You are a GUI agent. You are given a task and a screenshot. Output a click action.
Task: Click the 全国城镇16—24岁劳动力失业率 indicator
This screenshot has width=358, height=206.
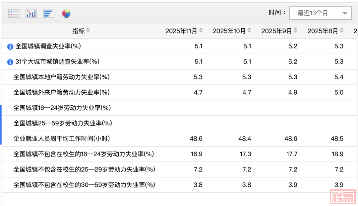pos(62,108)
